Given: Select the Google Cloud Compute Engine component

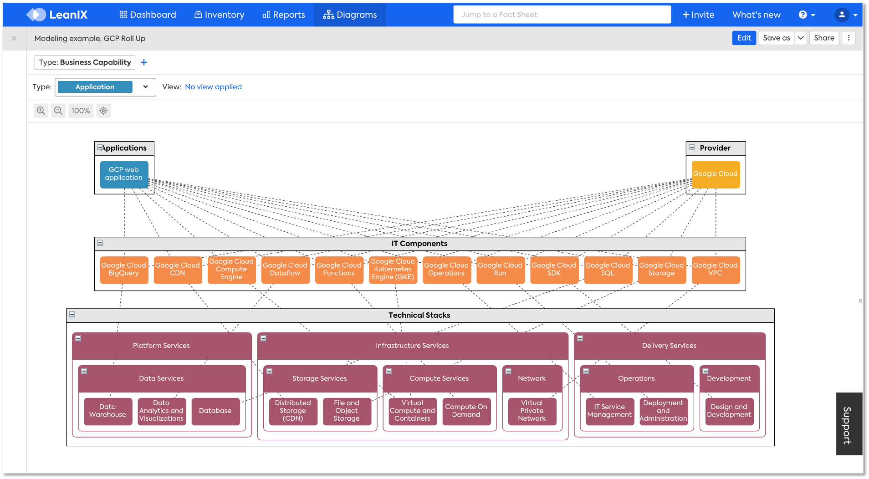Looking at the screenshot, I should (231, 270).
